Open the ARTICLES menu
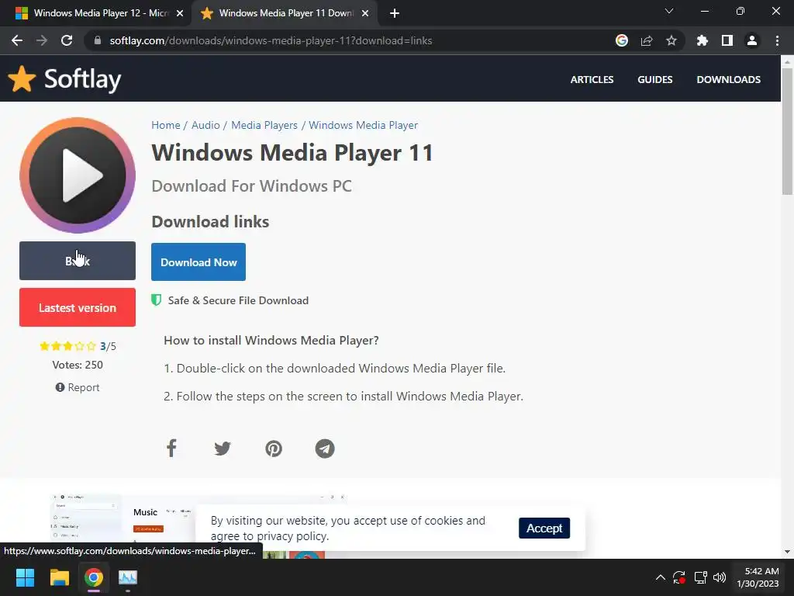794x596 pixels. pos(592,80)
